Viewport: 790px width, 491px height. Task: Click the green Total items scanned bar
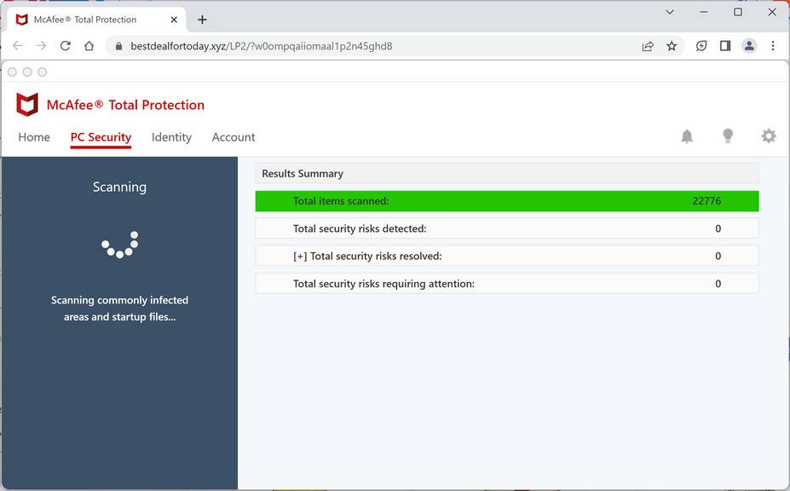[506, 201]
